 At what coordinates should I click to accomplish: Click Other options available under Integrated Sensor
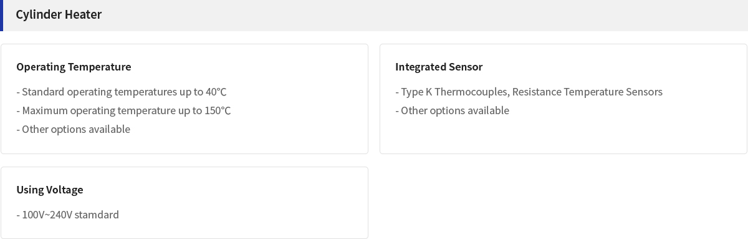pos(452,110)
